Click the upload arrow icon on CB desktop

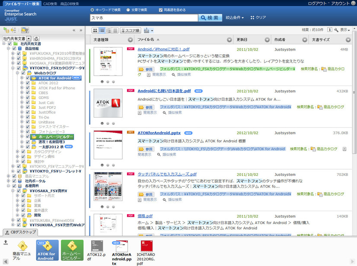pos(6,243)
